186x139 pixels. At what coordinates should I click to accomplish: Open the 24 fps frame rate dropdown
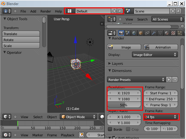click(161, 117)
